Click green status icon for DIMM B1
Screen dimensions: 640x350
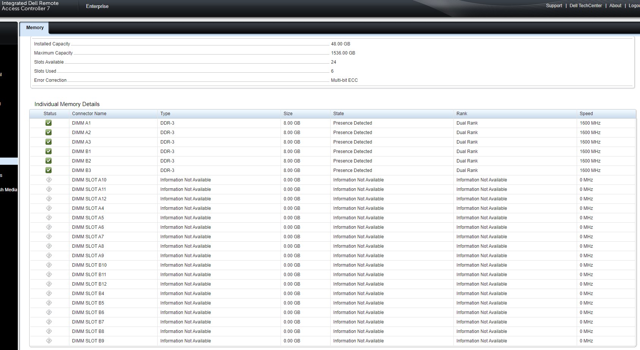point(49,151)
